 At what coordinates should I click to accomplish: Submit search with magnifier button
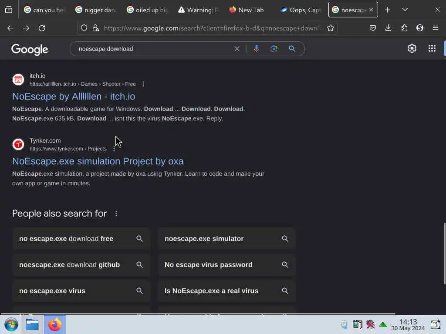[x=292, y=49]
